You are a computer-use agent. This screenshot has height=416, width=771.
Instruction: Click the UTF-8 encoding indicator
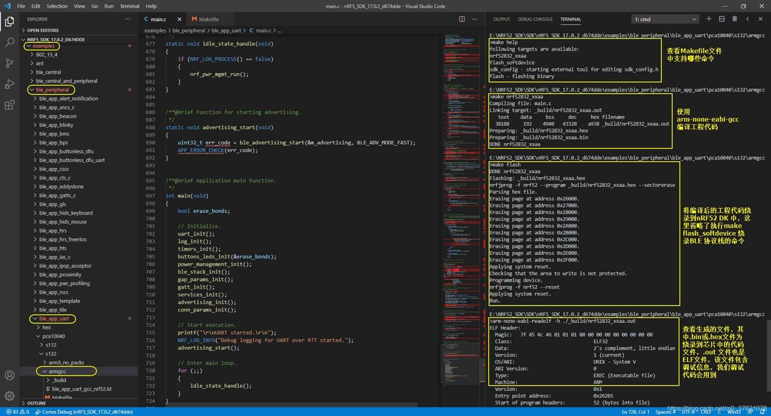pyautogui.click(x=687, y=412)
